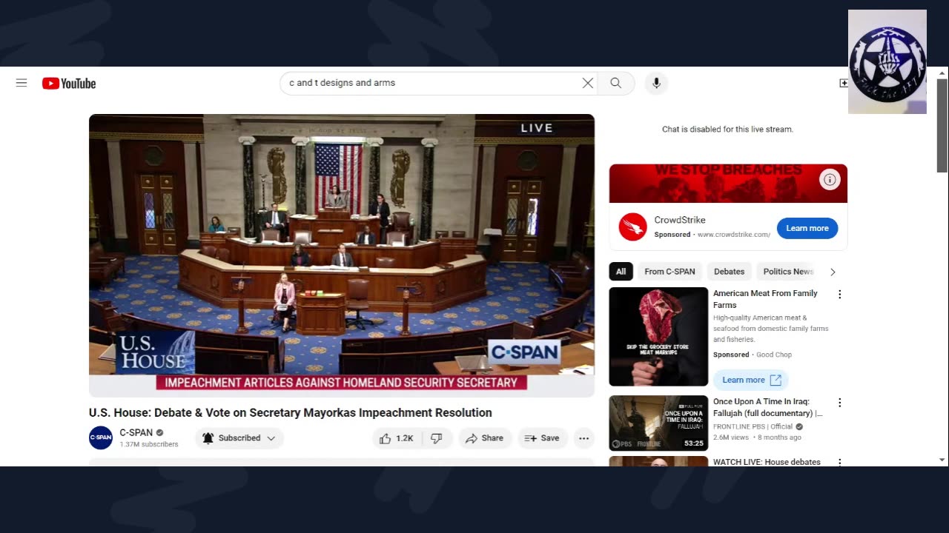Open options for Once Upon A Time video

[x=840, y=403]
